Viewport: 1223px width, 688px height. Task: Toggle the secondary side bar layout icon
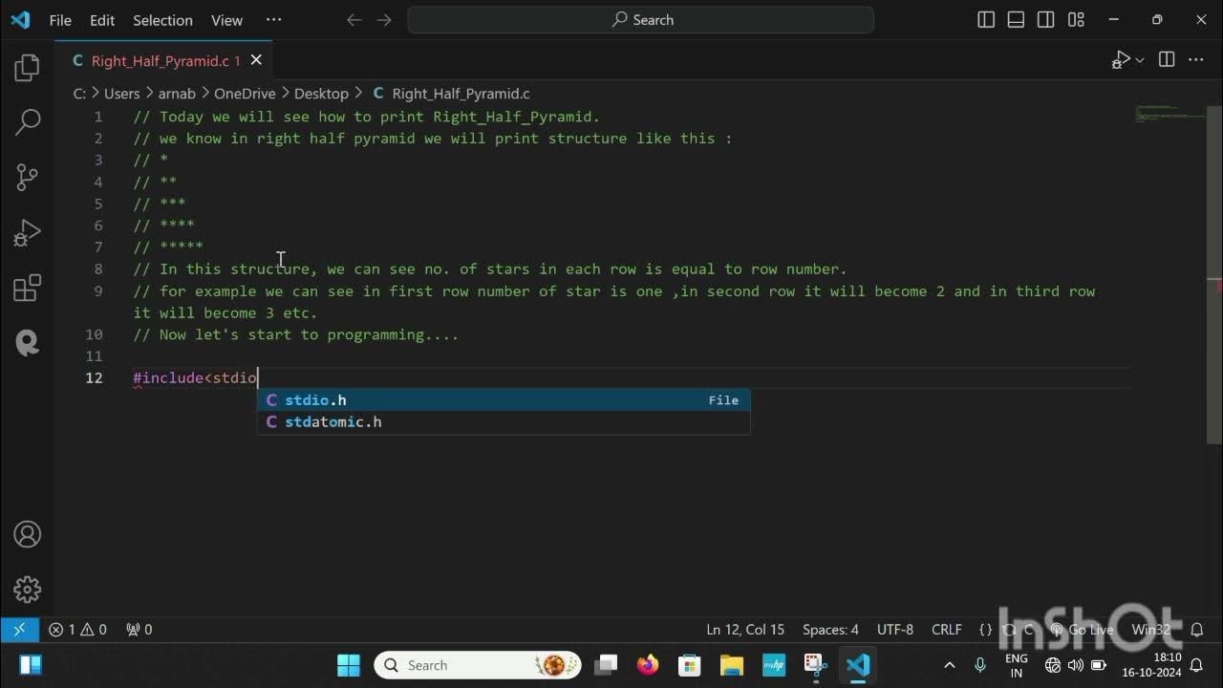[1046, 19]
